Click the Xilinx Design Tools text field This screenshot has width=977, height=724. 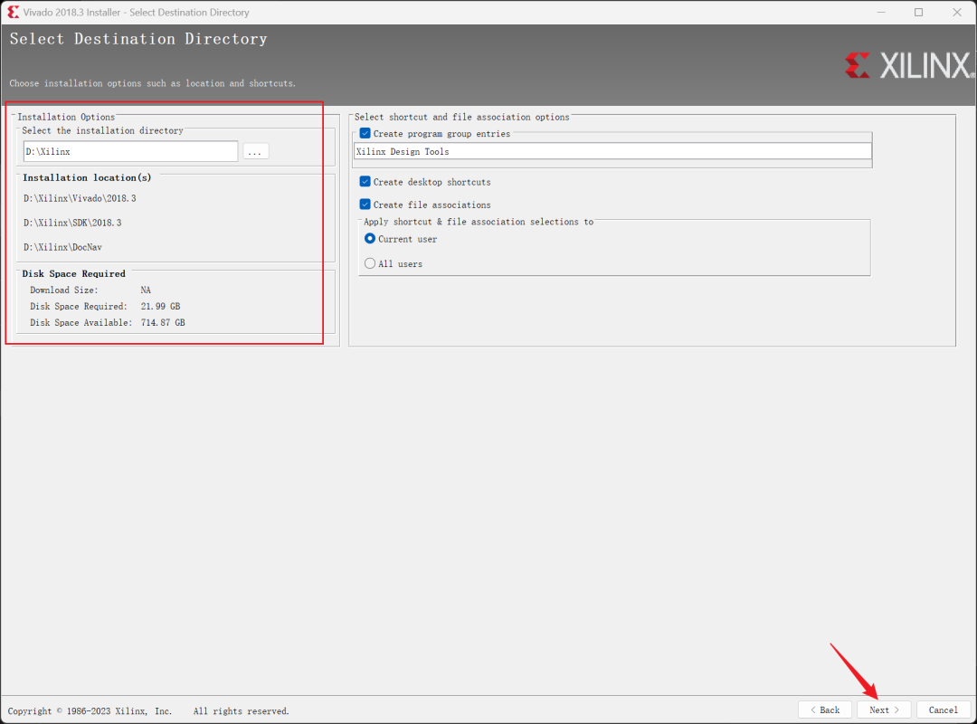[x=612, y=151]
